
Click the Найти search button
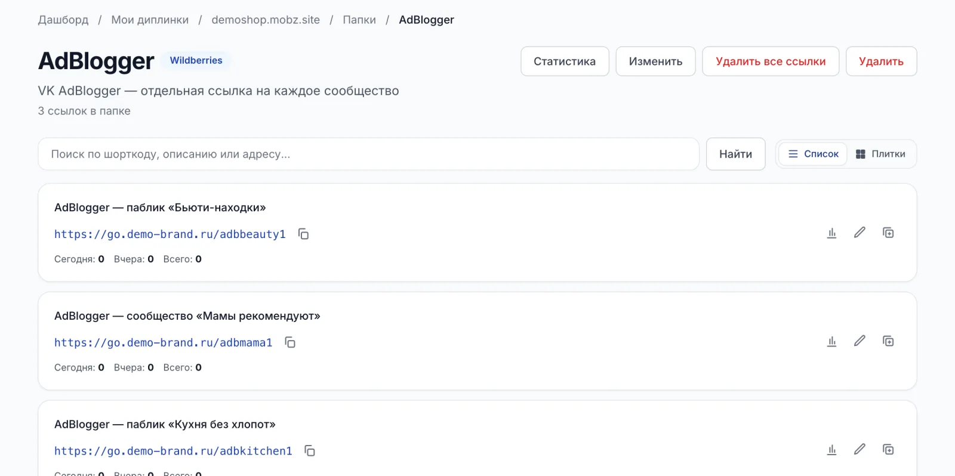click(x=735, y=154)
